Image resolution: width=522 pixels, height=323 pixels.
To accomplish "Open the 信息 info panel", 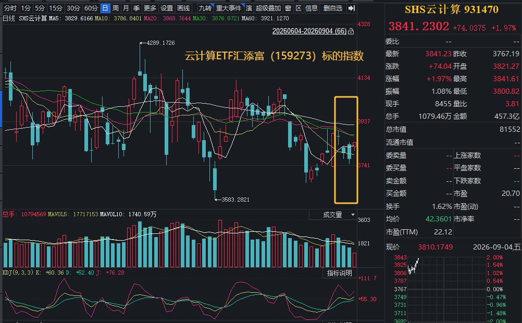I will [x=312, y=8].
